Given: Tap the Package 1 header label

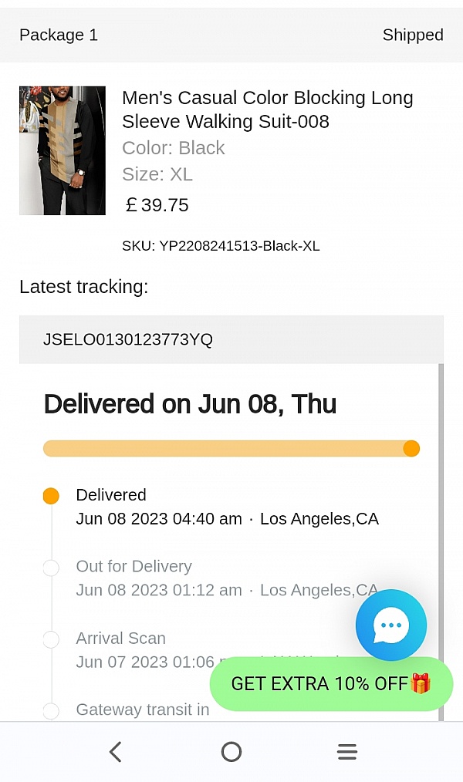Looking at the screenshot, I should pos(59,35).
